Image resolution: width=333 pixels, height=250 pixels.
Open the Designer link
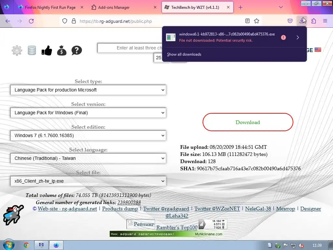311,209
